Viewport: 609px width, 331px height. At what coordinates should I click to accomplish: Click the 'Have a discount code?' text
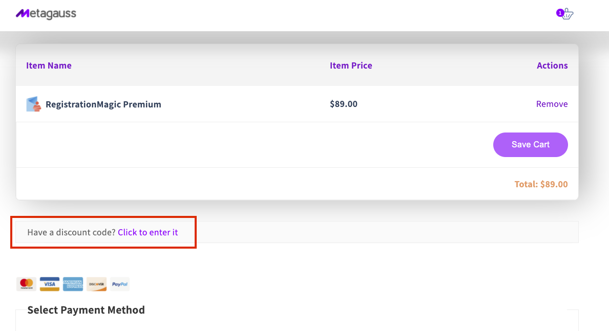72,232
